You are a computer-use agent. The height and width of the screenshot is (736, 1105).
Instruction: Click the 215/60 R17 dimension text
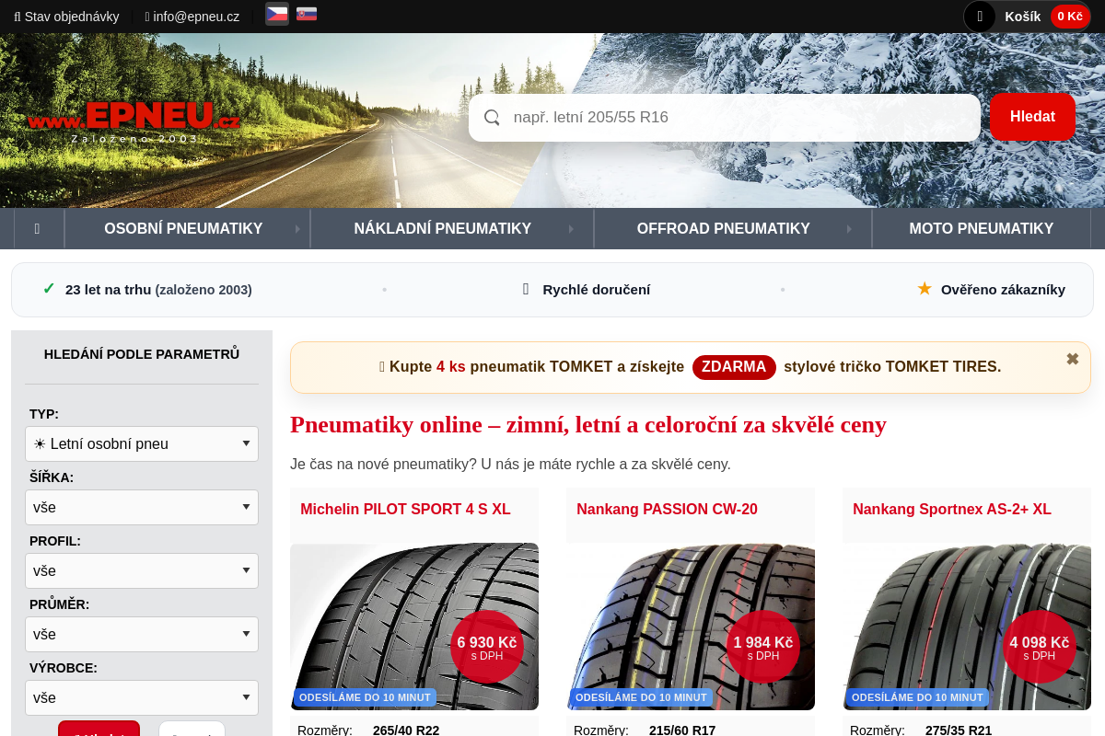682,730
